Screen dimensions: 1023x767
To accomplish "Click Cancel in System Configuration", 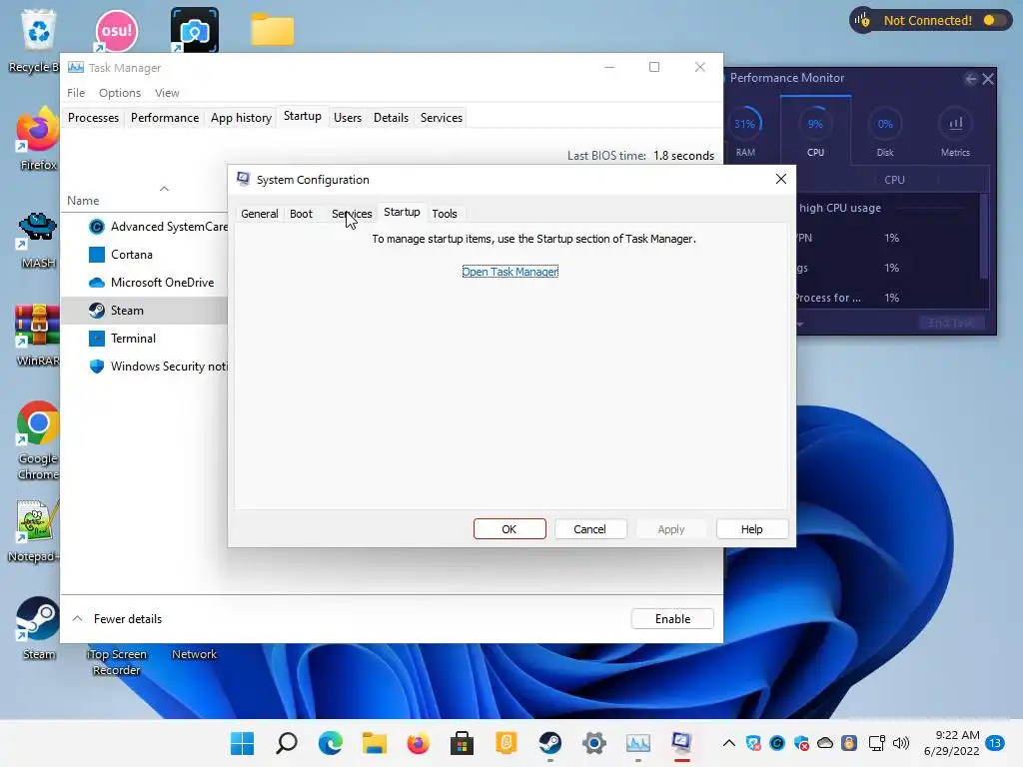I will pyautogui.click(x=589, y=529).
